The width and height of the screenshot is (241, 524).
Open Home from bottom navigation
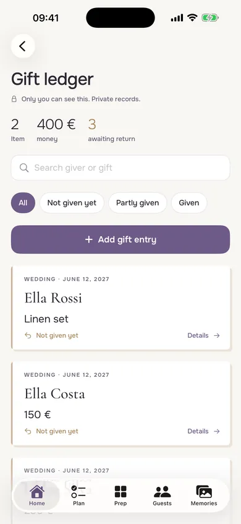point(36,496)
